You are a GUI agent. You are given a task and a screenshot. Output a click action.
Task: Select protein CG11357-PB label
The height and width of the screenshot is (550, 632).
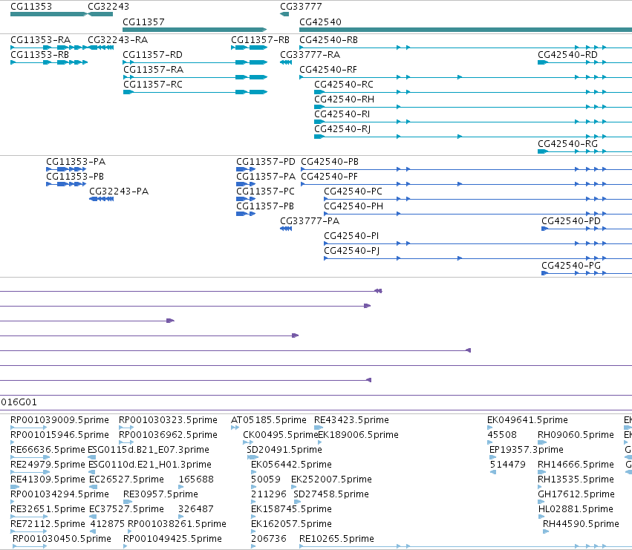(x=265, y=206)
